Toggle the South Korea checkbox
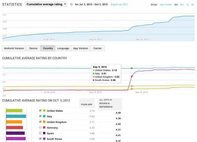This screenshot has height=142, width=197. 40,139
